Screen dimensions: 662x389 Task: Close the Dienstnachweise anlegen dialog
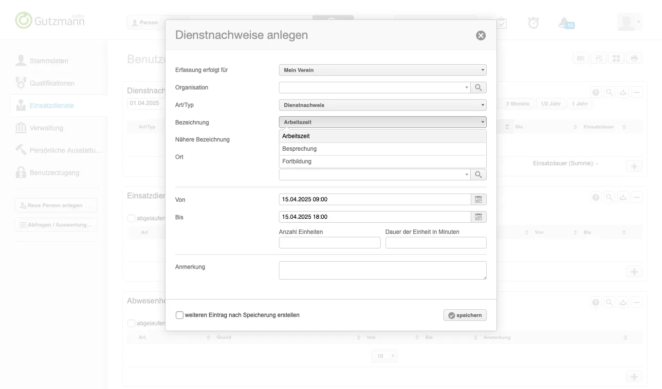point(481,35)
